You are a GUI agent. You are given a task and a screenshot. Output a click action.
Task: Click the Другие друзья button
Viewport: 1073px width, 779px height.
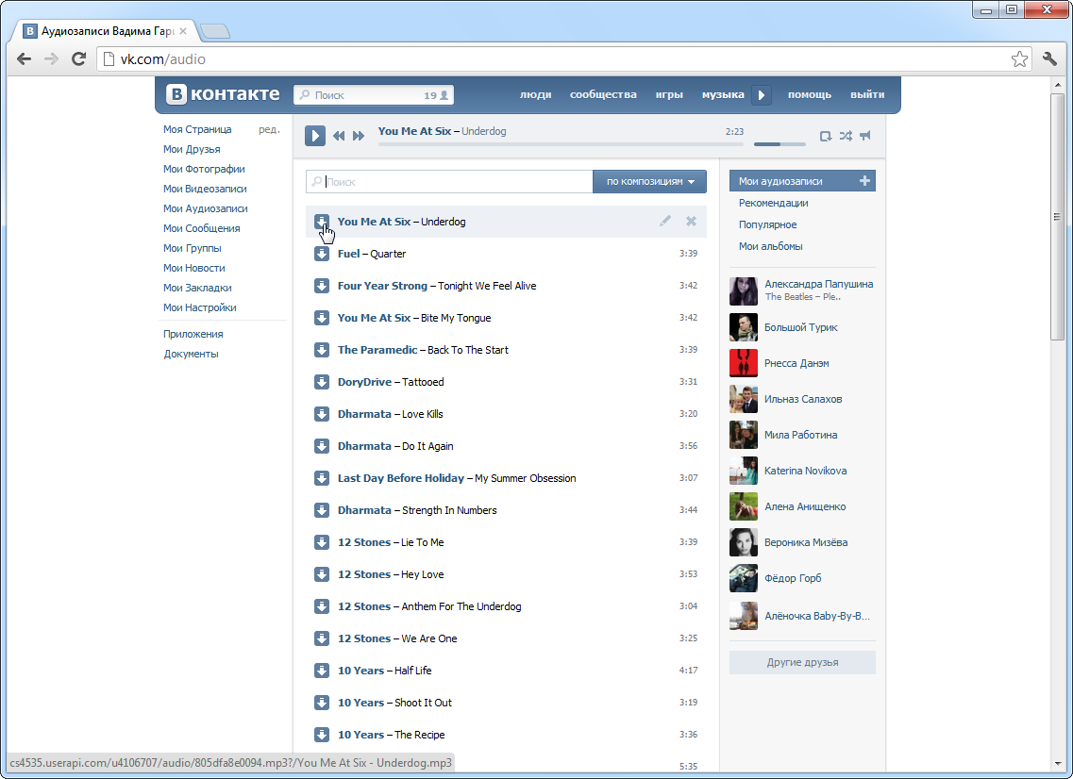(x=802, y=662)
